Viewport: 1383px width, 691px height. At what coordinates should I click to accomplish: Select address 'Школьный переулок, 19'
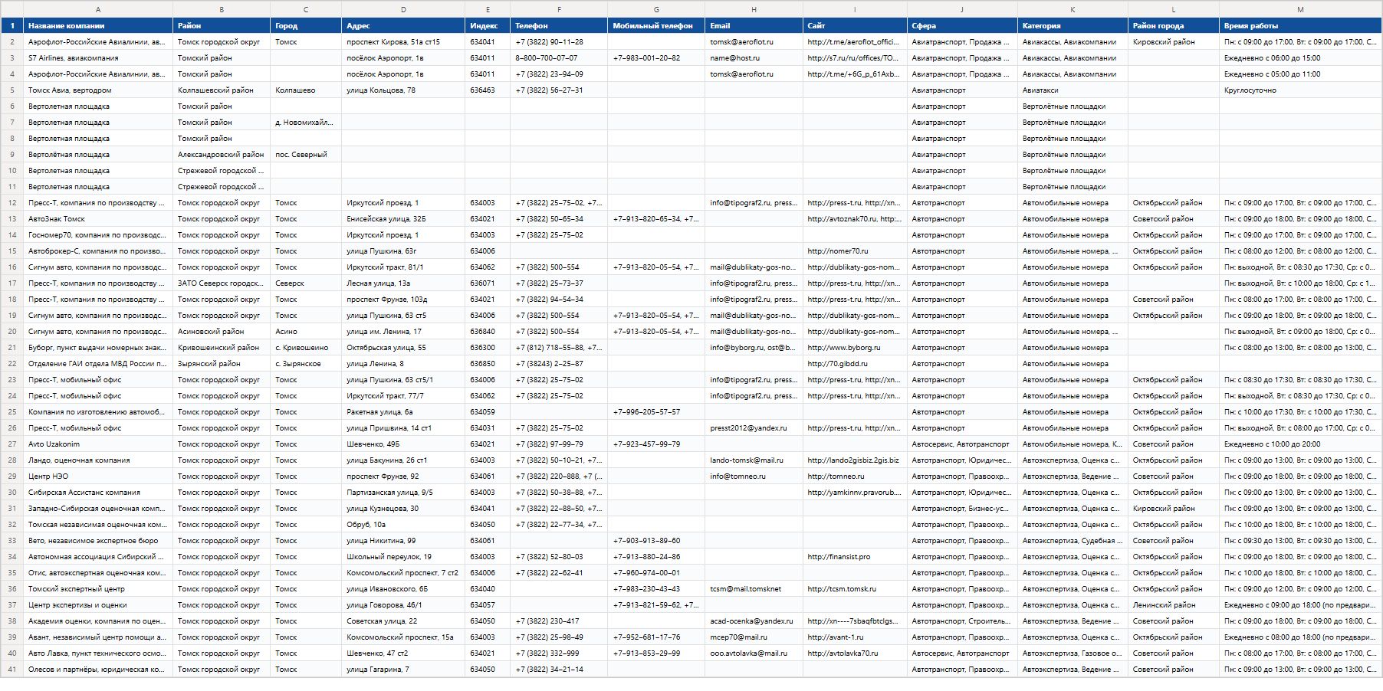coord(403,557)
